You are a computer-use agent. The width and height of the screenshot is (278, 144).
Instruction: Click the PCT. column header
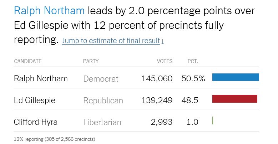click(193, 61)
